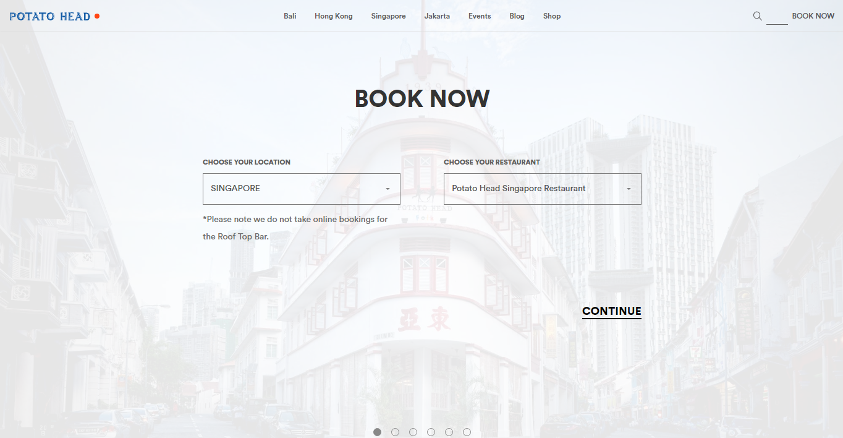Open the Events page

(x=480, y=16)
